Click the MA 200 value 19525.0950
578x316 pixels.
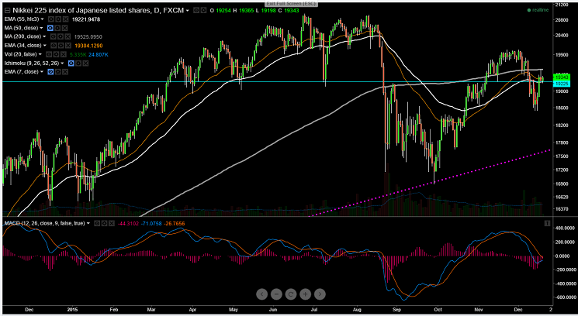88,36
